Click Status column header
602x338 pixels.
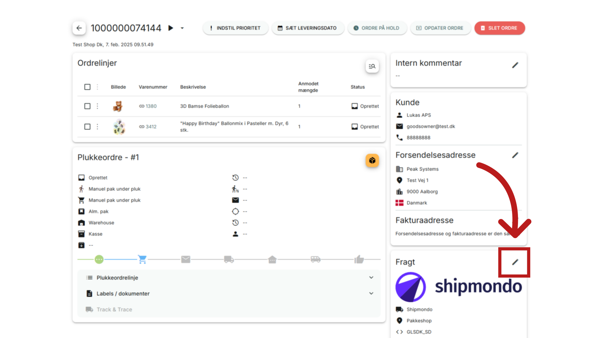[357, 87]
